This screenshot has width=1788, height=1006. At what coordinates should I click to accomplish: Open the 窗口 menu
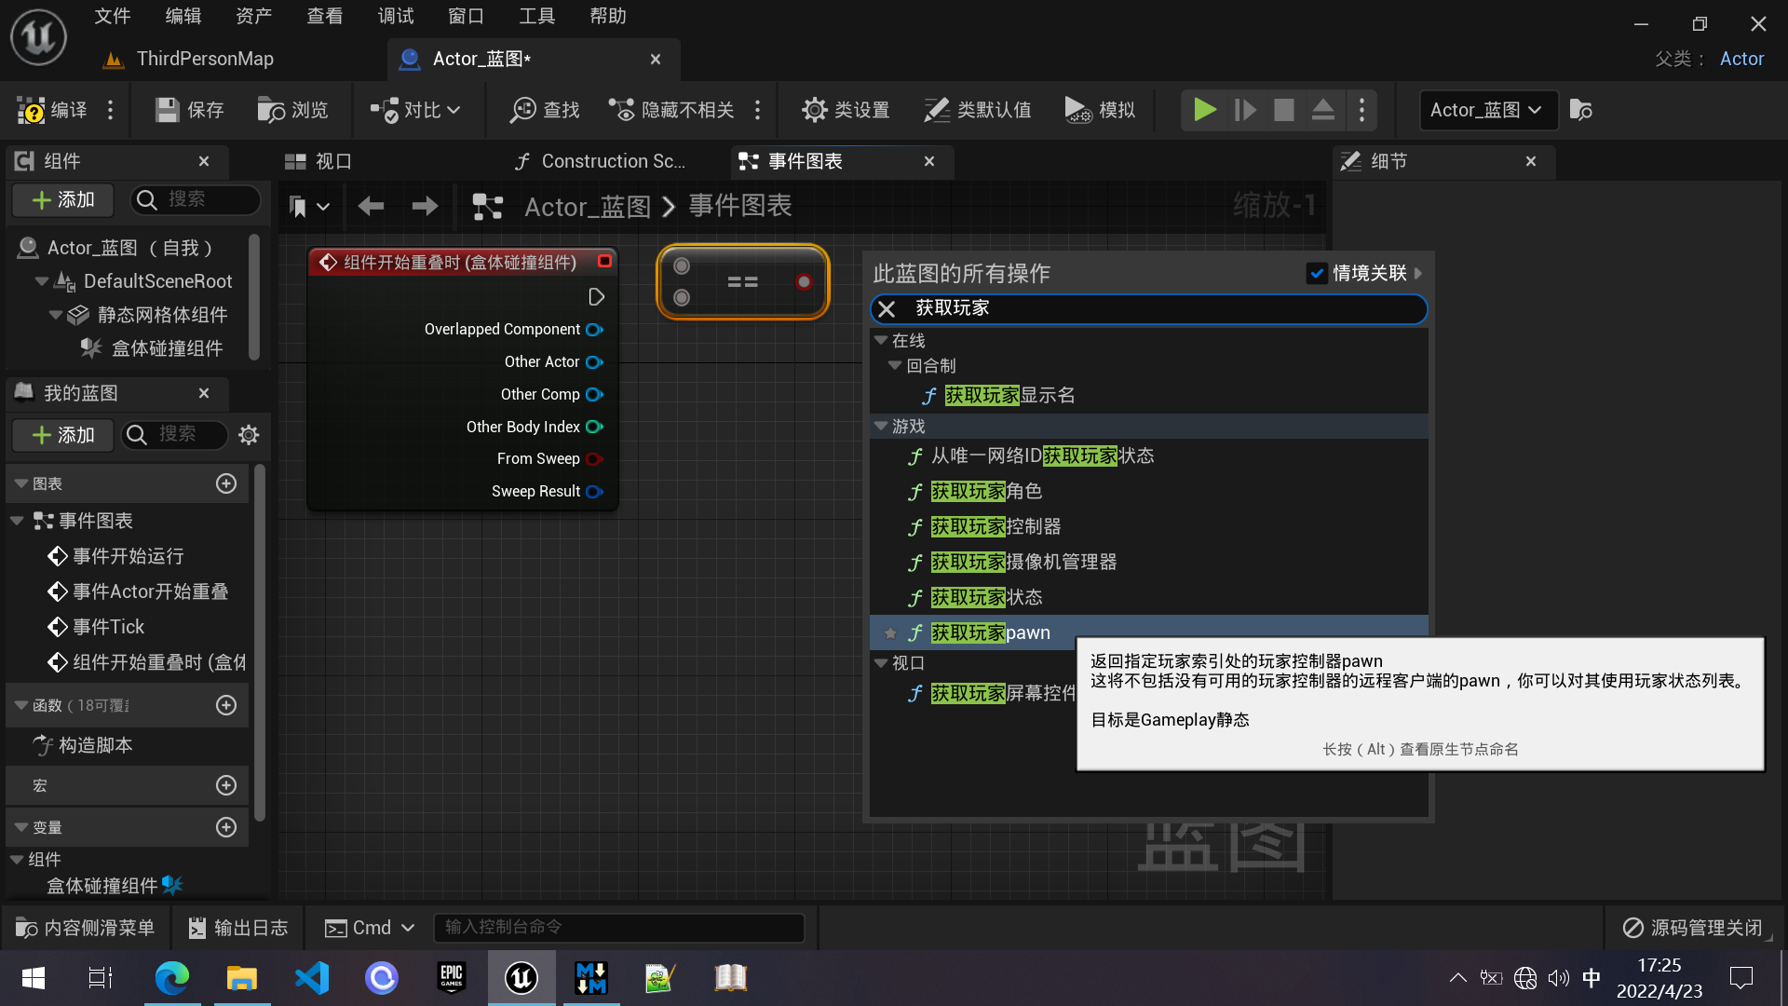click(x=466, y=15)
